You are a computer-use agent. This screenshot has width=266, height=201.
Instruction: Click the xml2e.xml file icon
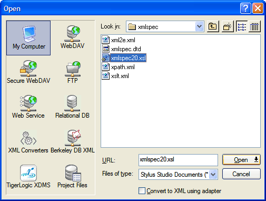[106, 40]
